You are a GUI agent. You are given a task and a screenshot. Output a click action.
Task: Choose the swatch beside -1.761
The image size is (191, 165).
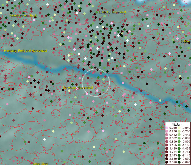[x=179, y=152]
